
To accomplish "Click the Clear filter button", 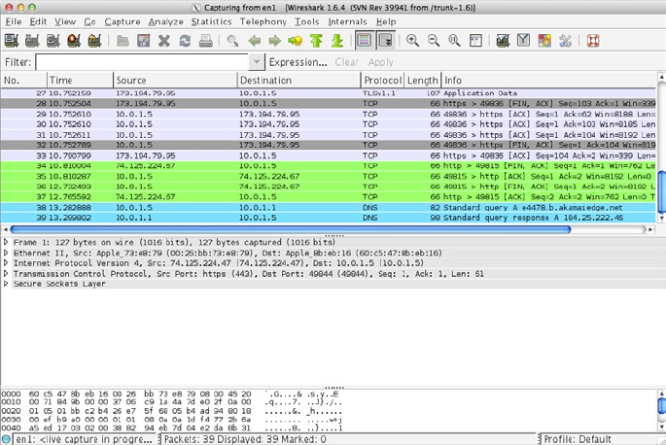I will (346, 62).
